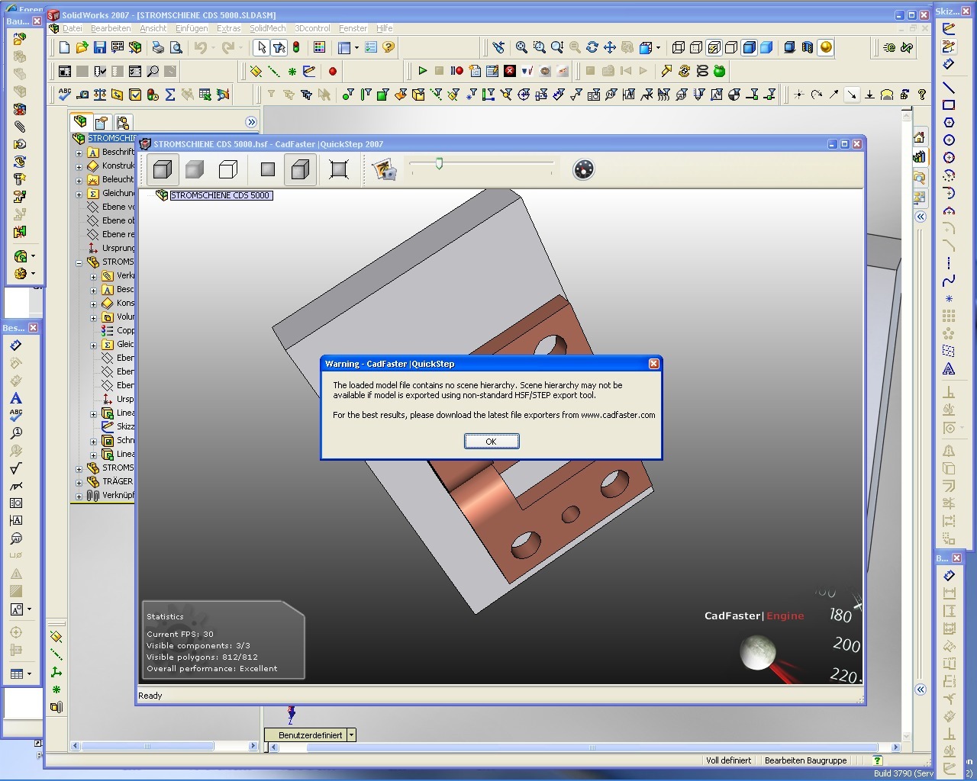Switch to the PropertyManager tab
The image size is (977, 781).
(x=102, y=122)
